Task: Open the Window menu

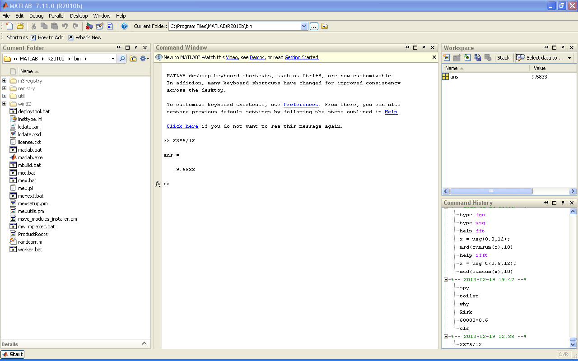Action: [102, 16]
